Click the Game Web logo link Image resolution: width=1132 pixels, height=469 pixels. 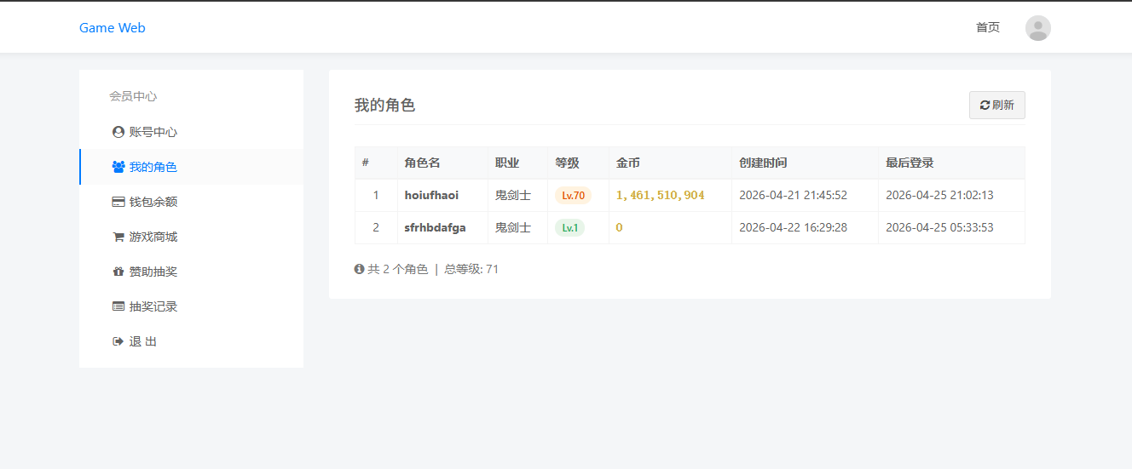pyautogui.click(x=113, y=28)
